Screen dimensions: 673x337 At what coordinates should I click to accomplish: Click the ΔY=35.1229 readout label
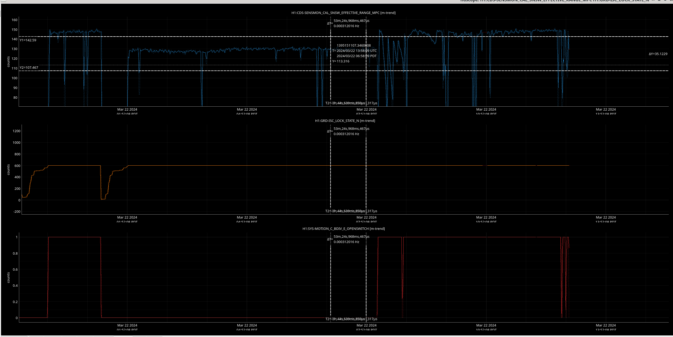click(658, 54)
